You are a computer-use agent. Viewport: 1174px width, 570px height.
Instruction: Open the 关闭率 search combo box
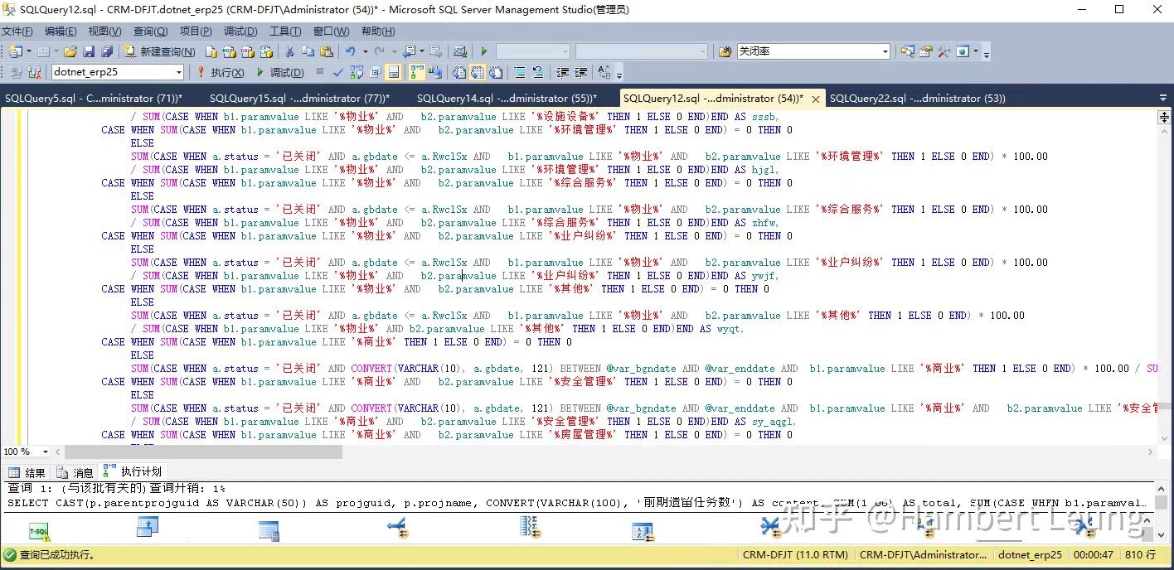(x=813, y=51)
